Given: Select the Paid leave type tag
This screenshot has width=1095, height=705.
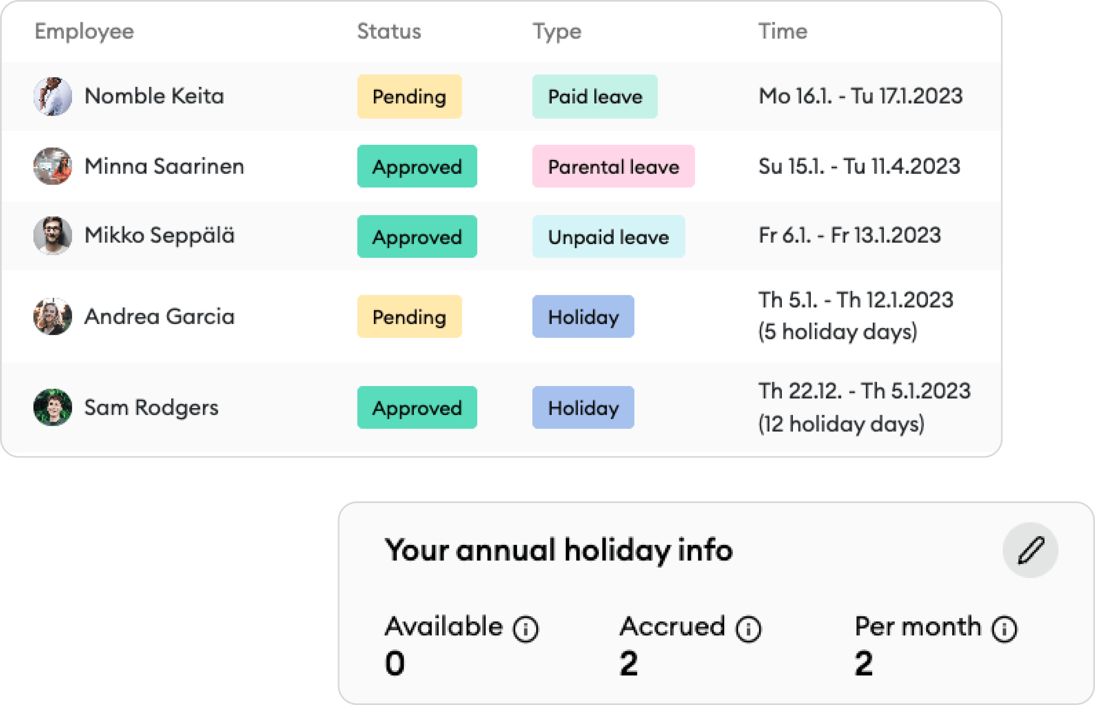Looking at the screenshot, I should (595, 97).
